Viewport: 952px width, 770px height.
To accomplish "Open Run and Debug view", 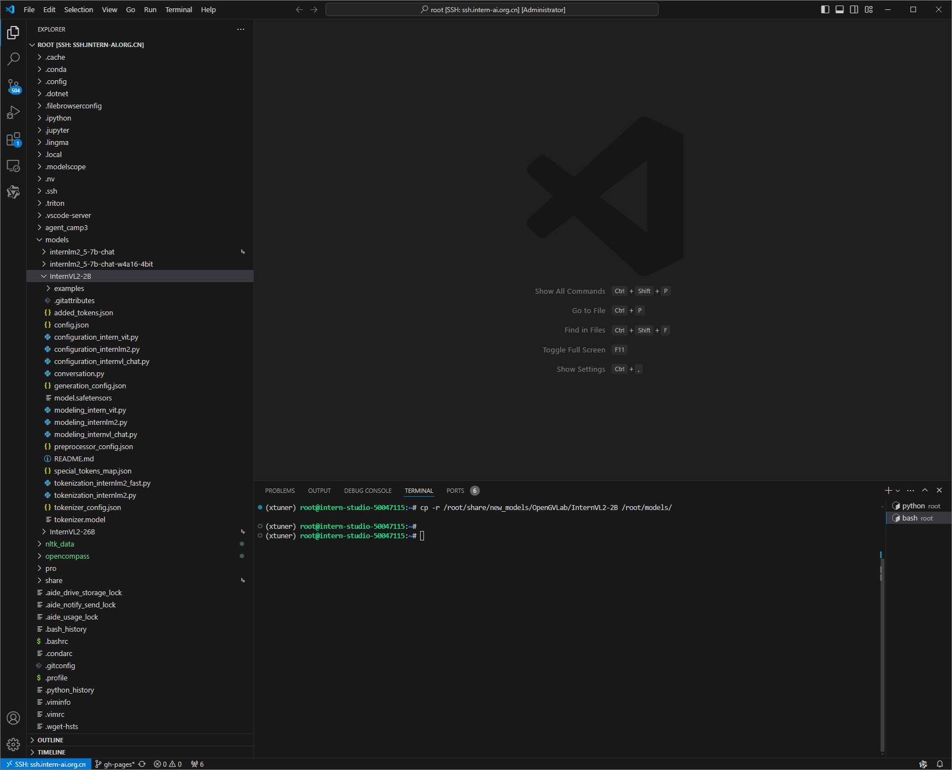I will 13,113.
